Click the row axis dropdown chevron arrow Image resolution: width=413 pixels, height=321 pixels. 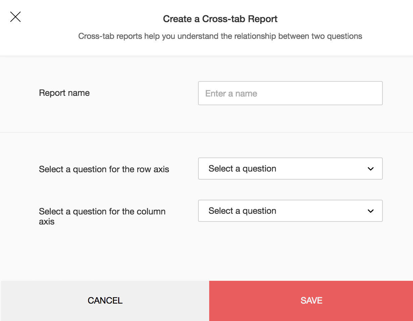371,169
